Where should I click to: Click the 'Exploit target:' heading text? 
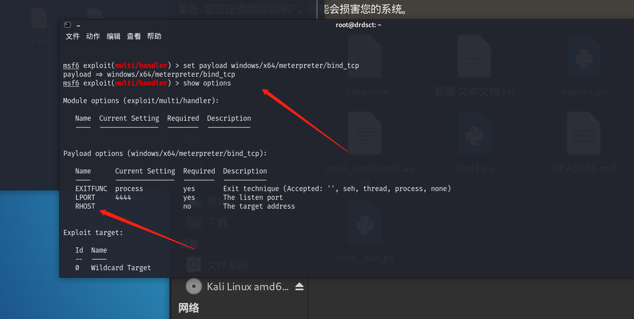pos(93,233)
